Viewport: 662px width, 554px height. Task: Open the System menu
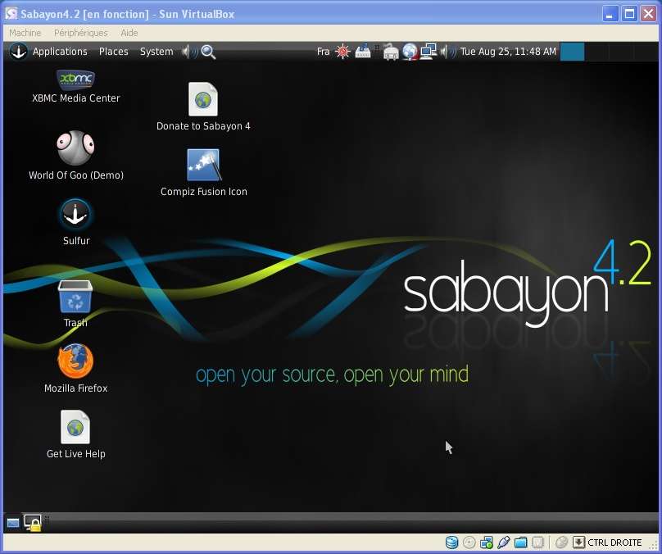pos(156,52)
